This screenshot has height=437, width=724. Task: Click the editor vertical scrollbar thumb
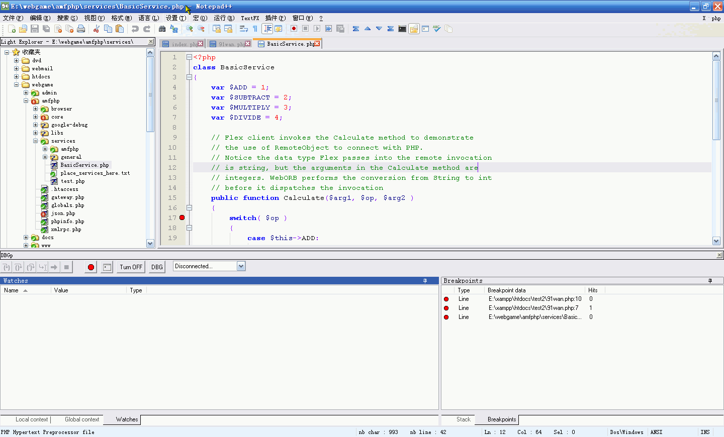[716, 100]
